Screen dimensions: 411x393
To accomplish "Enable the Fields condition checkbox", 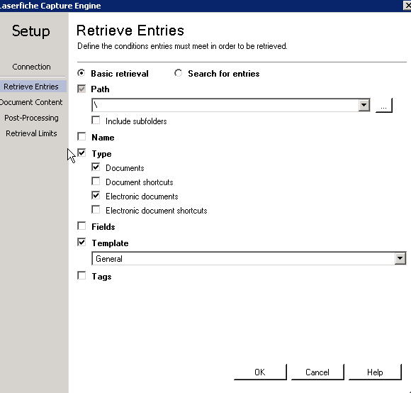I will (81, 226).
